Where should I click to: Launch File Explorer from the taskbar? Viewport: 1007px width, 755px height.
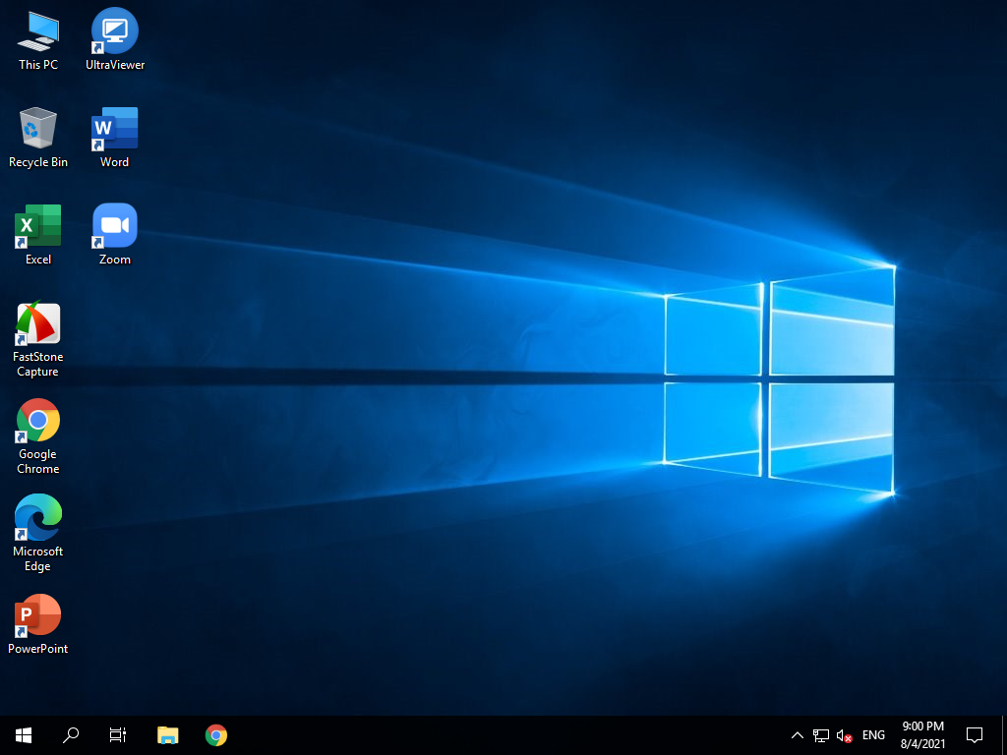(168, 734)
